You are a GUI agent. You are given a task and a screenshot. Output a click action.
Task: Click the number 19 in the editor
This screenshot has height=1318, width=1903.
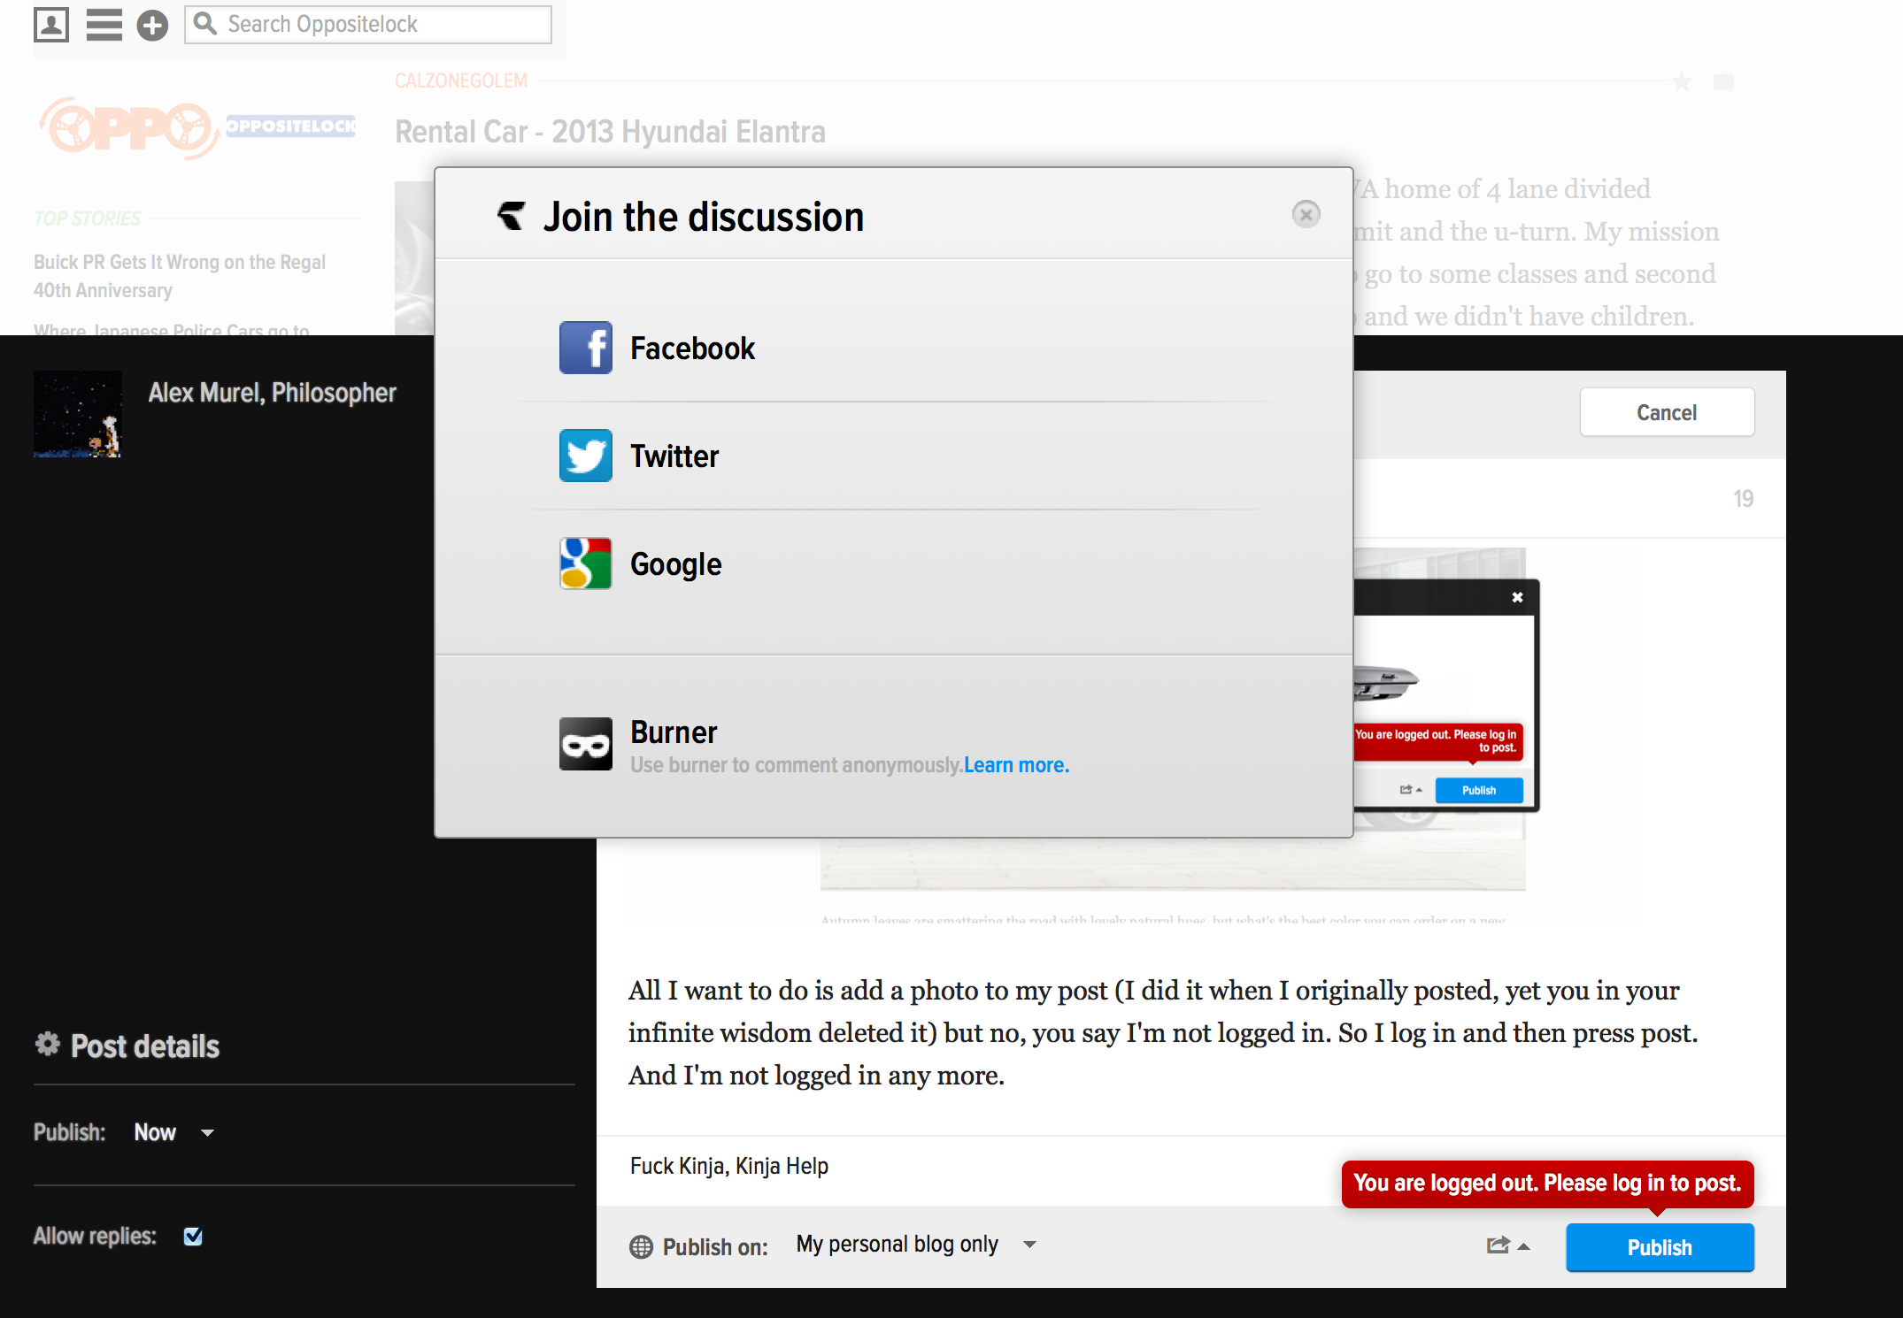[1743, 499]
